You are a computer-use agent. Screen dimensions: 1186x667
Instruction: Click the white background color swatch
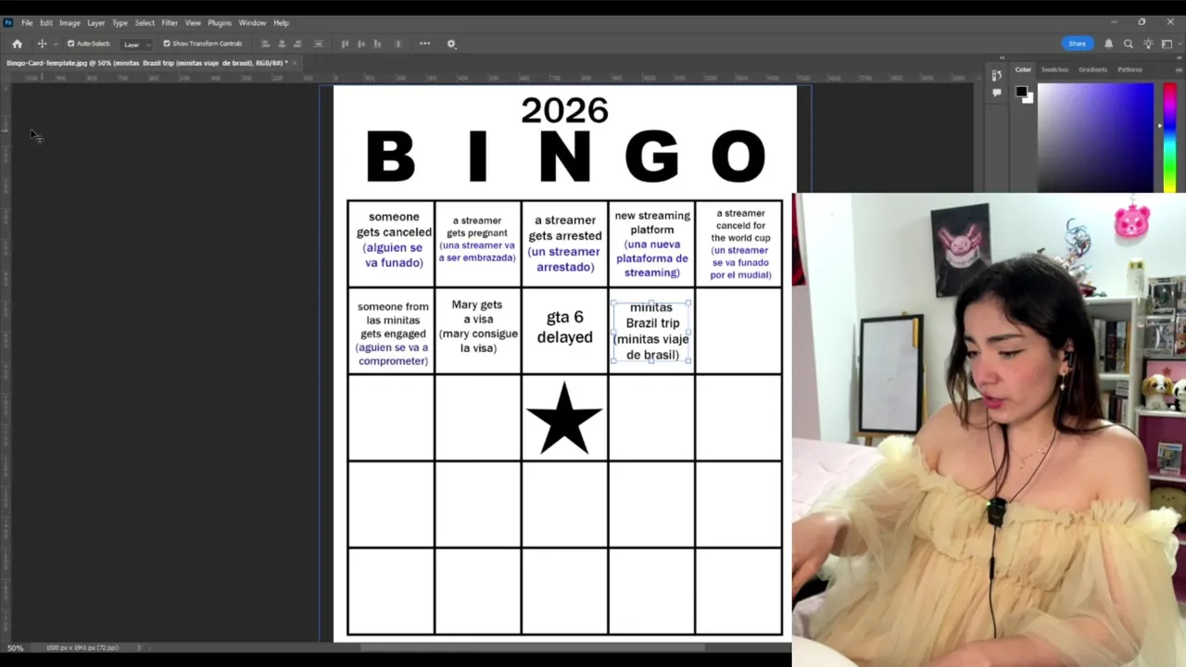click(1028, 98)
